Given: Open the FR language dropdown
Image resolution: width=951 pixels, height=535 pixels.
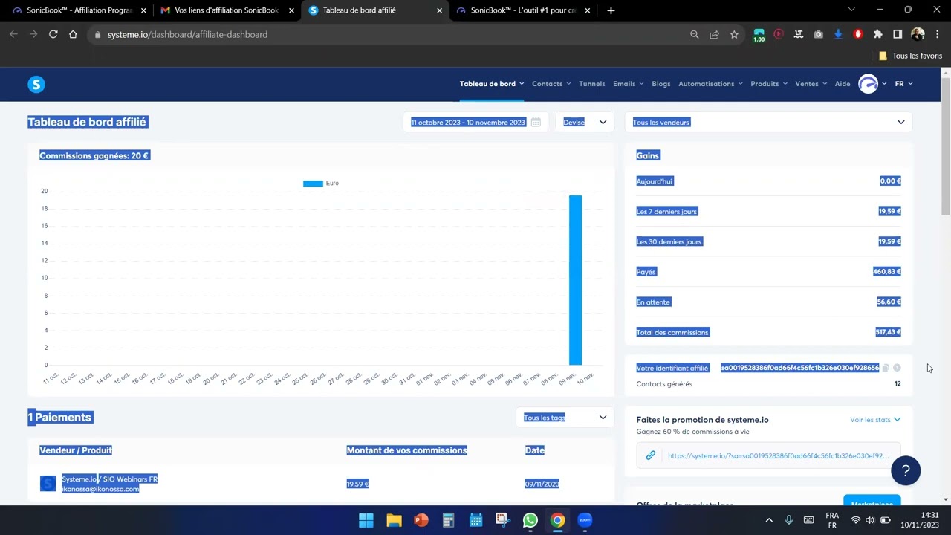Looking at the screenshot, I should pos(903,84).
